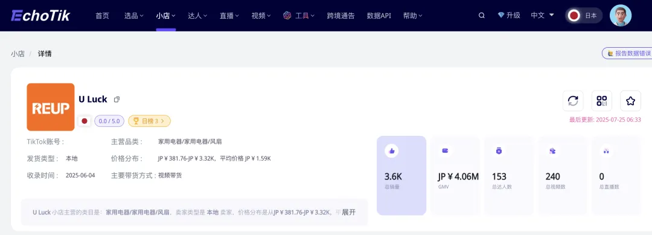Click the Japan flag badge under shop name
Screen dimensions: 652x235
tap(85, 121)
